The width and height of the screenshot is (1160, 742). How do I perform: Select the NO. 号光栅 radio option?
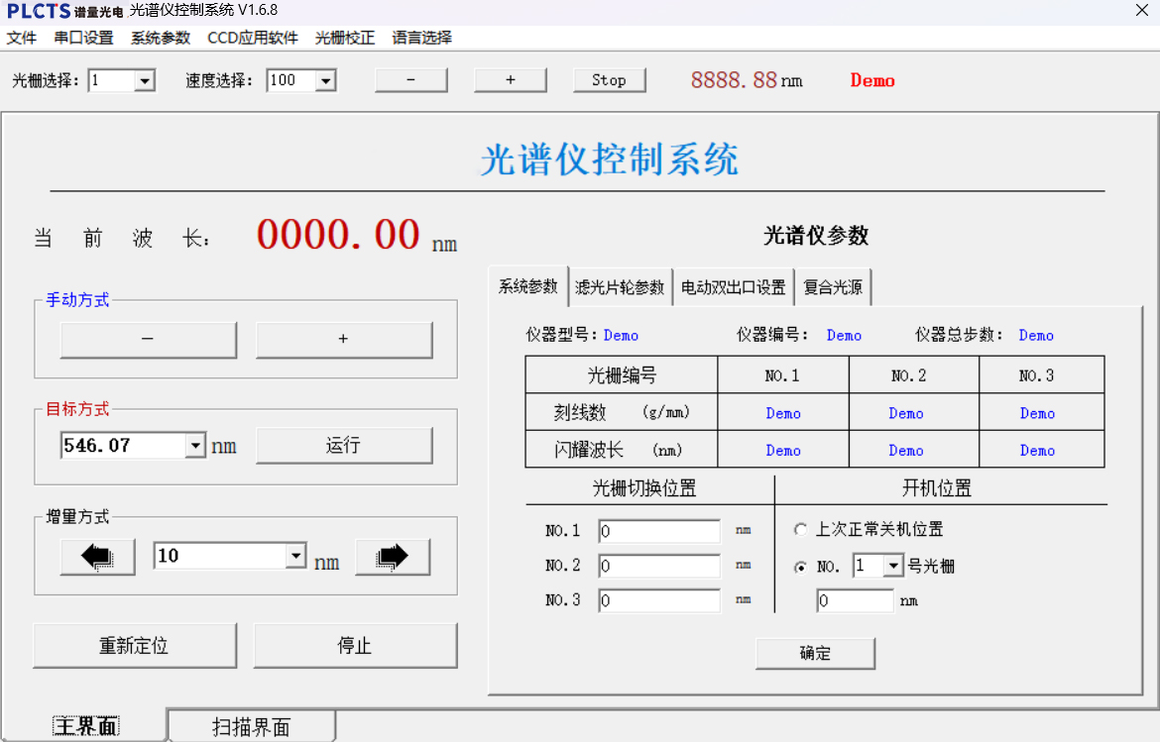coord(801,567)
